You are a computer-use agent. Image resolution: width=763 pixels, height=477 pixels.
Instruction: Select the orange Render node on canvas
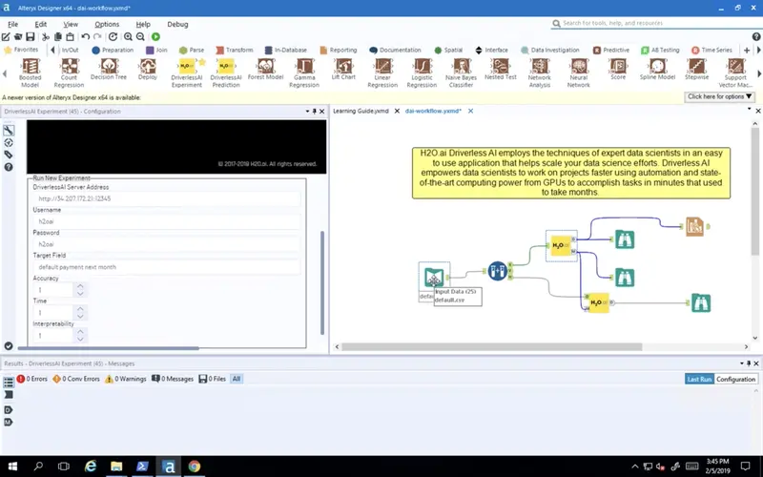click(x=695, y=226)
